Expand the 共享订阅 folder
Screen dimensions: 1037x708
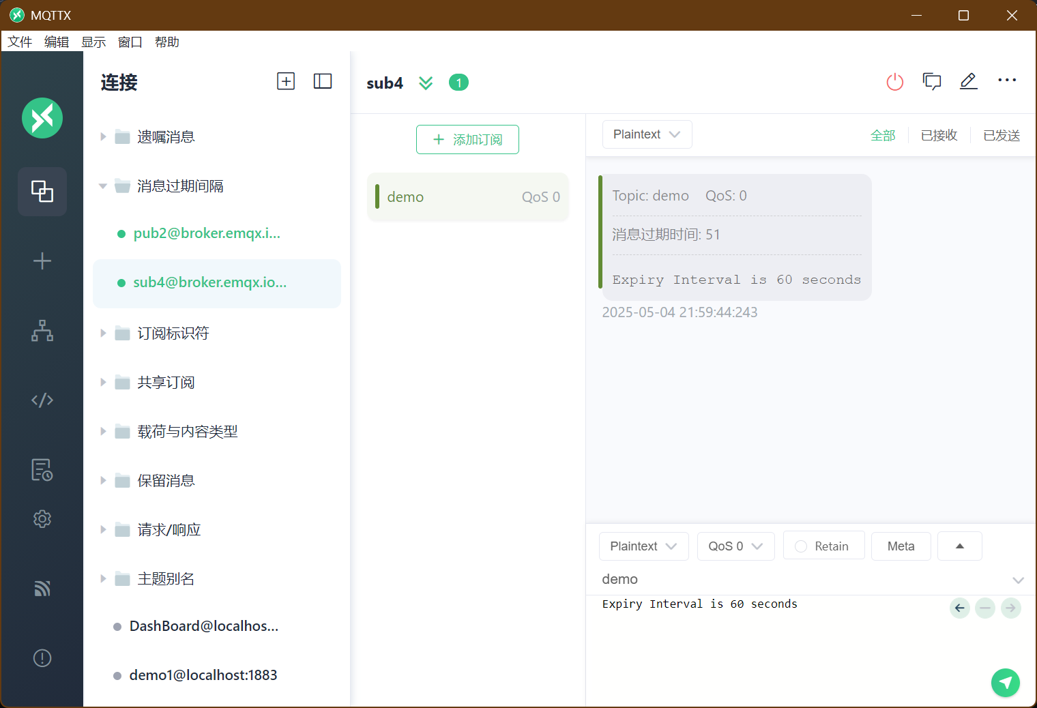[103, 382]
